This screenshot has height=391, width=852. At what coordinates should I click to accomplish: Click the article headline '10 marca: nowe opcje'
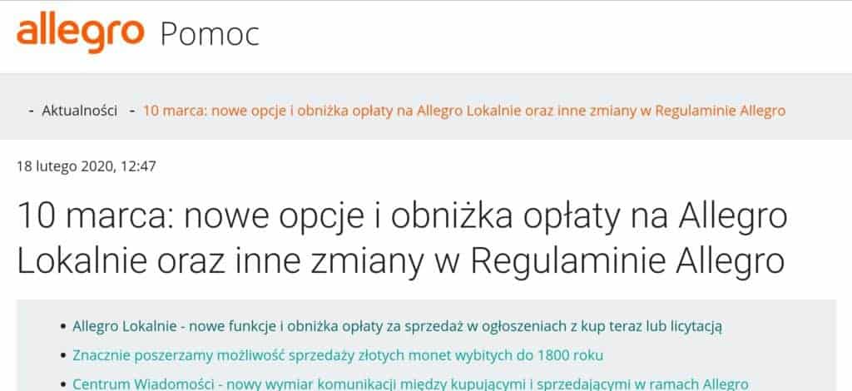tap(403, 239)
